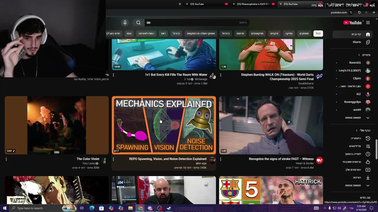Reload the page with the refresh button
This screenshot has width=378, height=212.
point(359,12)
